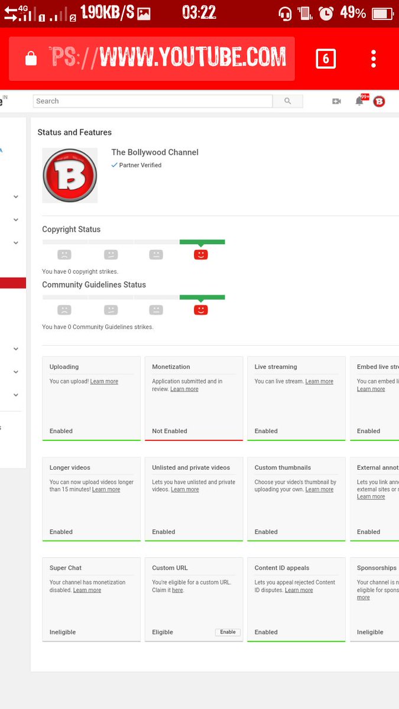This screenshot has width=399, height=709.
Task: Click Learn more in the Longer videos card
Action: (106, 490)
